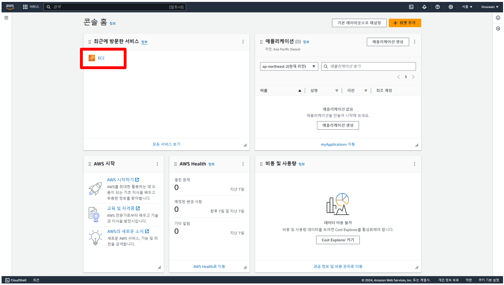Click 의견 feedback in footer
The height and width of the screenshot is (285, 504).
click(36, 280)
